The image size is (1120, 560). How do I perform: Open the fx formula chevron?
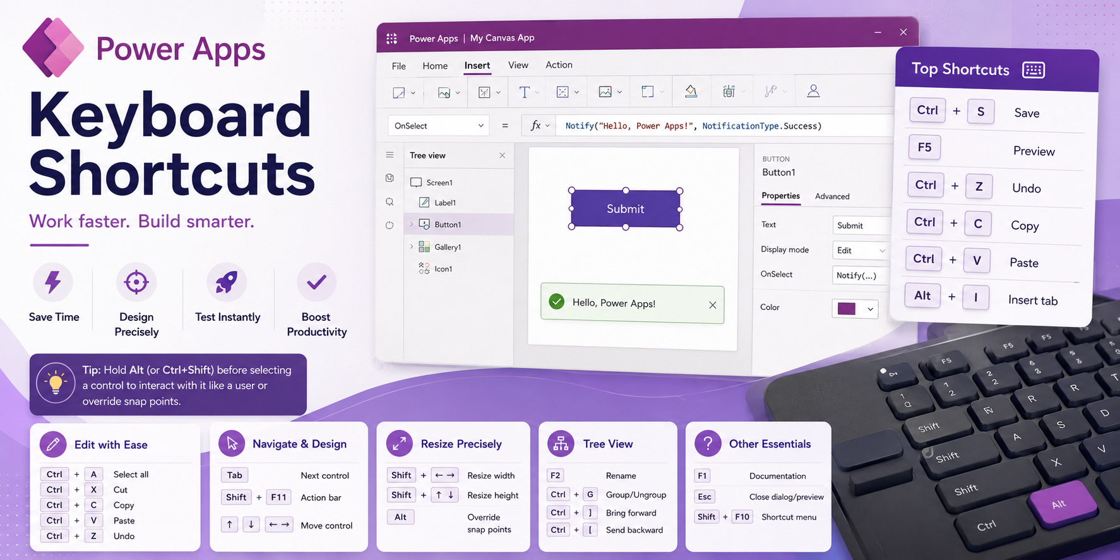point(547,126)
